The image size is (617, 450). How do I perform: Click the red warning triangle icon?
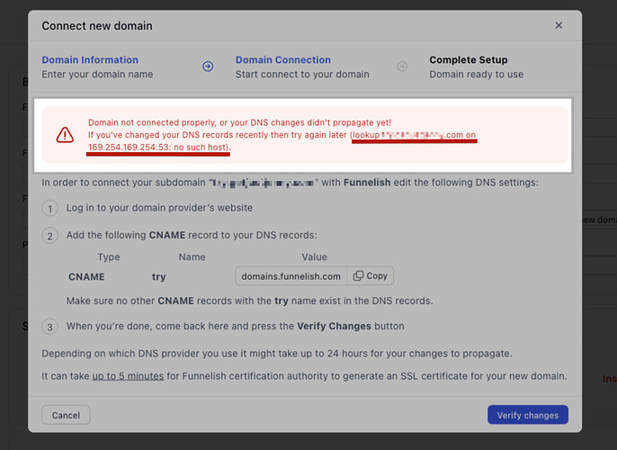click(x=65, y=135)
